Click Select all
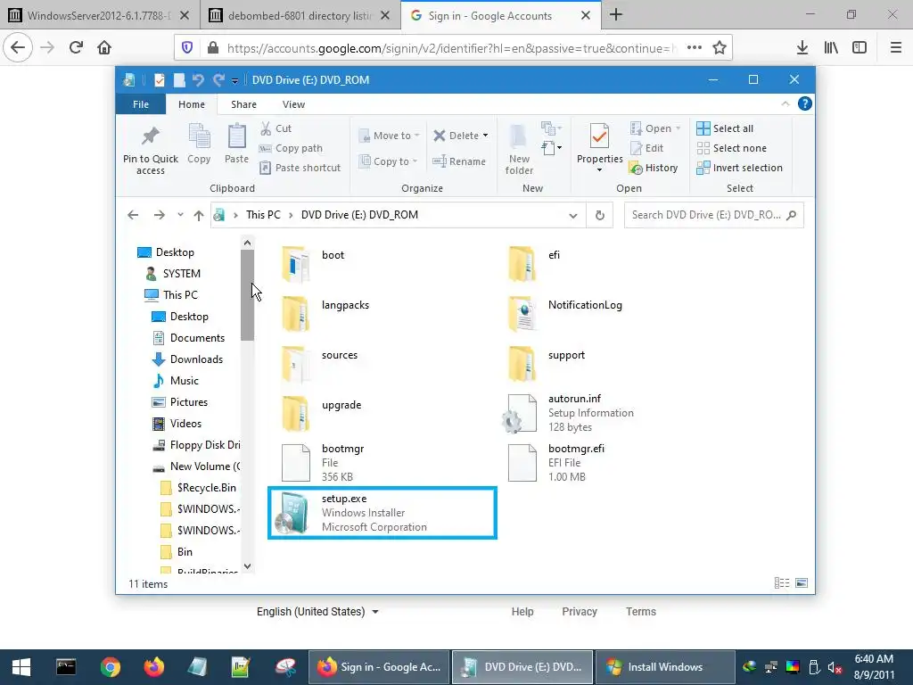This screenshot has width=913, height=685. pyautogui.click(x=725, y=128)
